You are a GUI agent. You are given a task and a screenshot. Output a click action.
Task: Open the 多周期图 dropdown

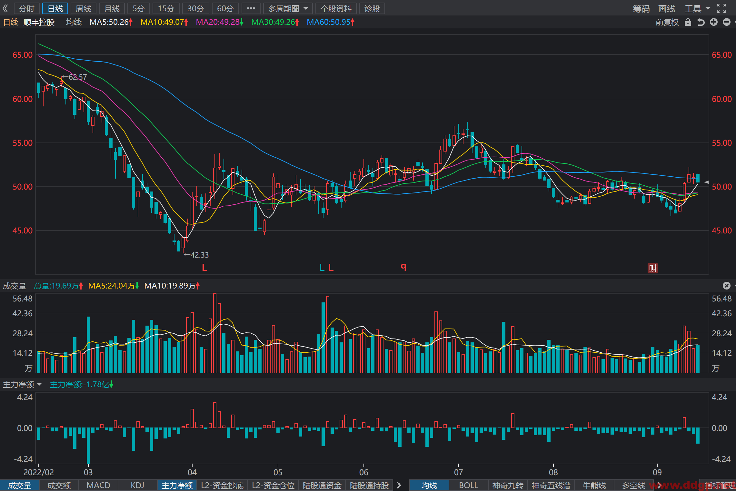(x=288, y=8)
